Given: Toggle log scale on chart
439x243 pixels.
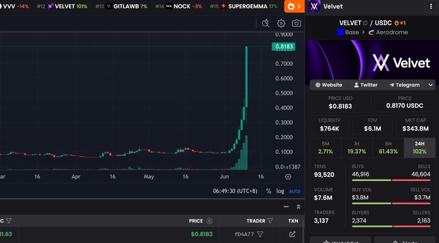Looking at the screenshot, I should pyautogui.click(x=280, y=191).
